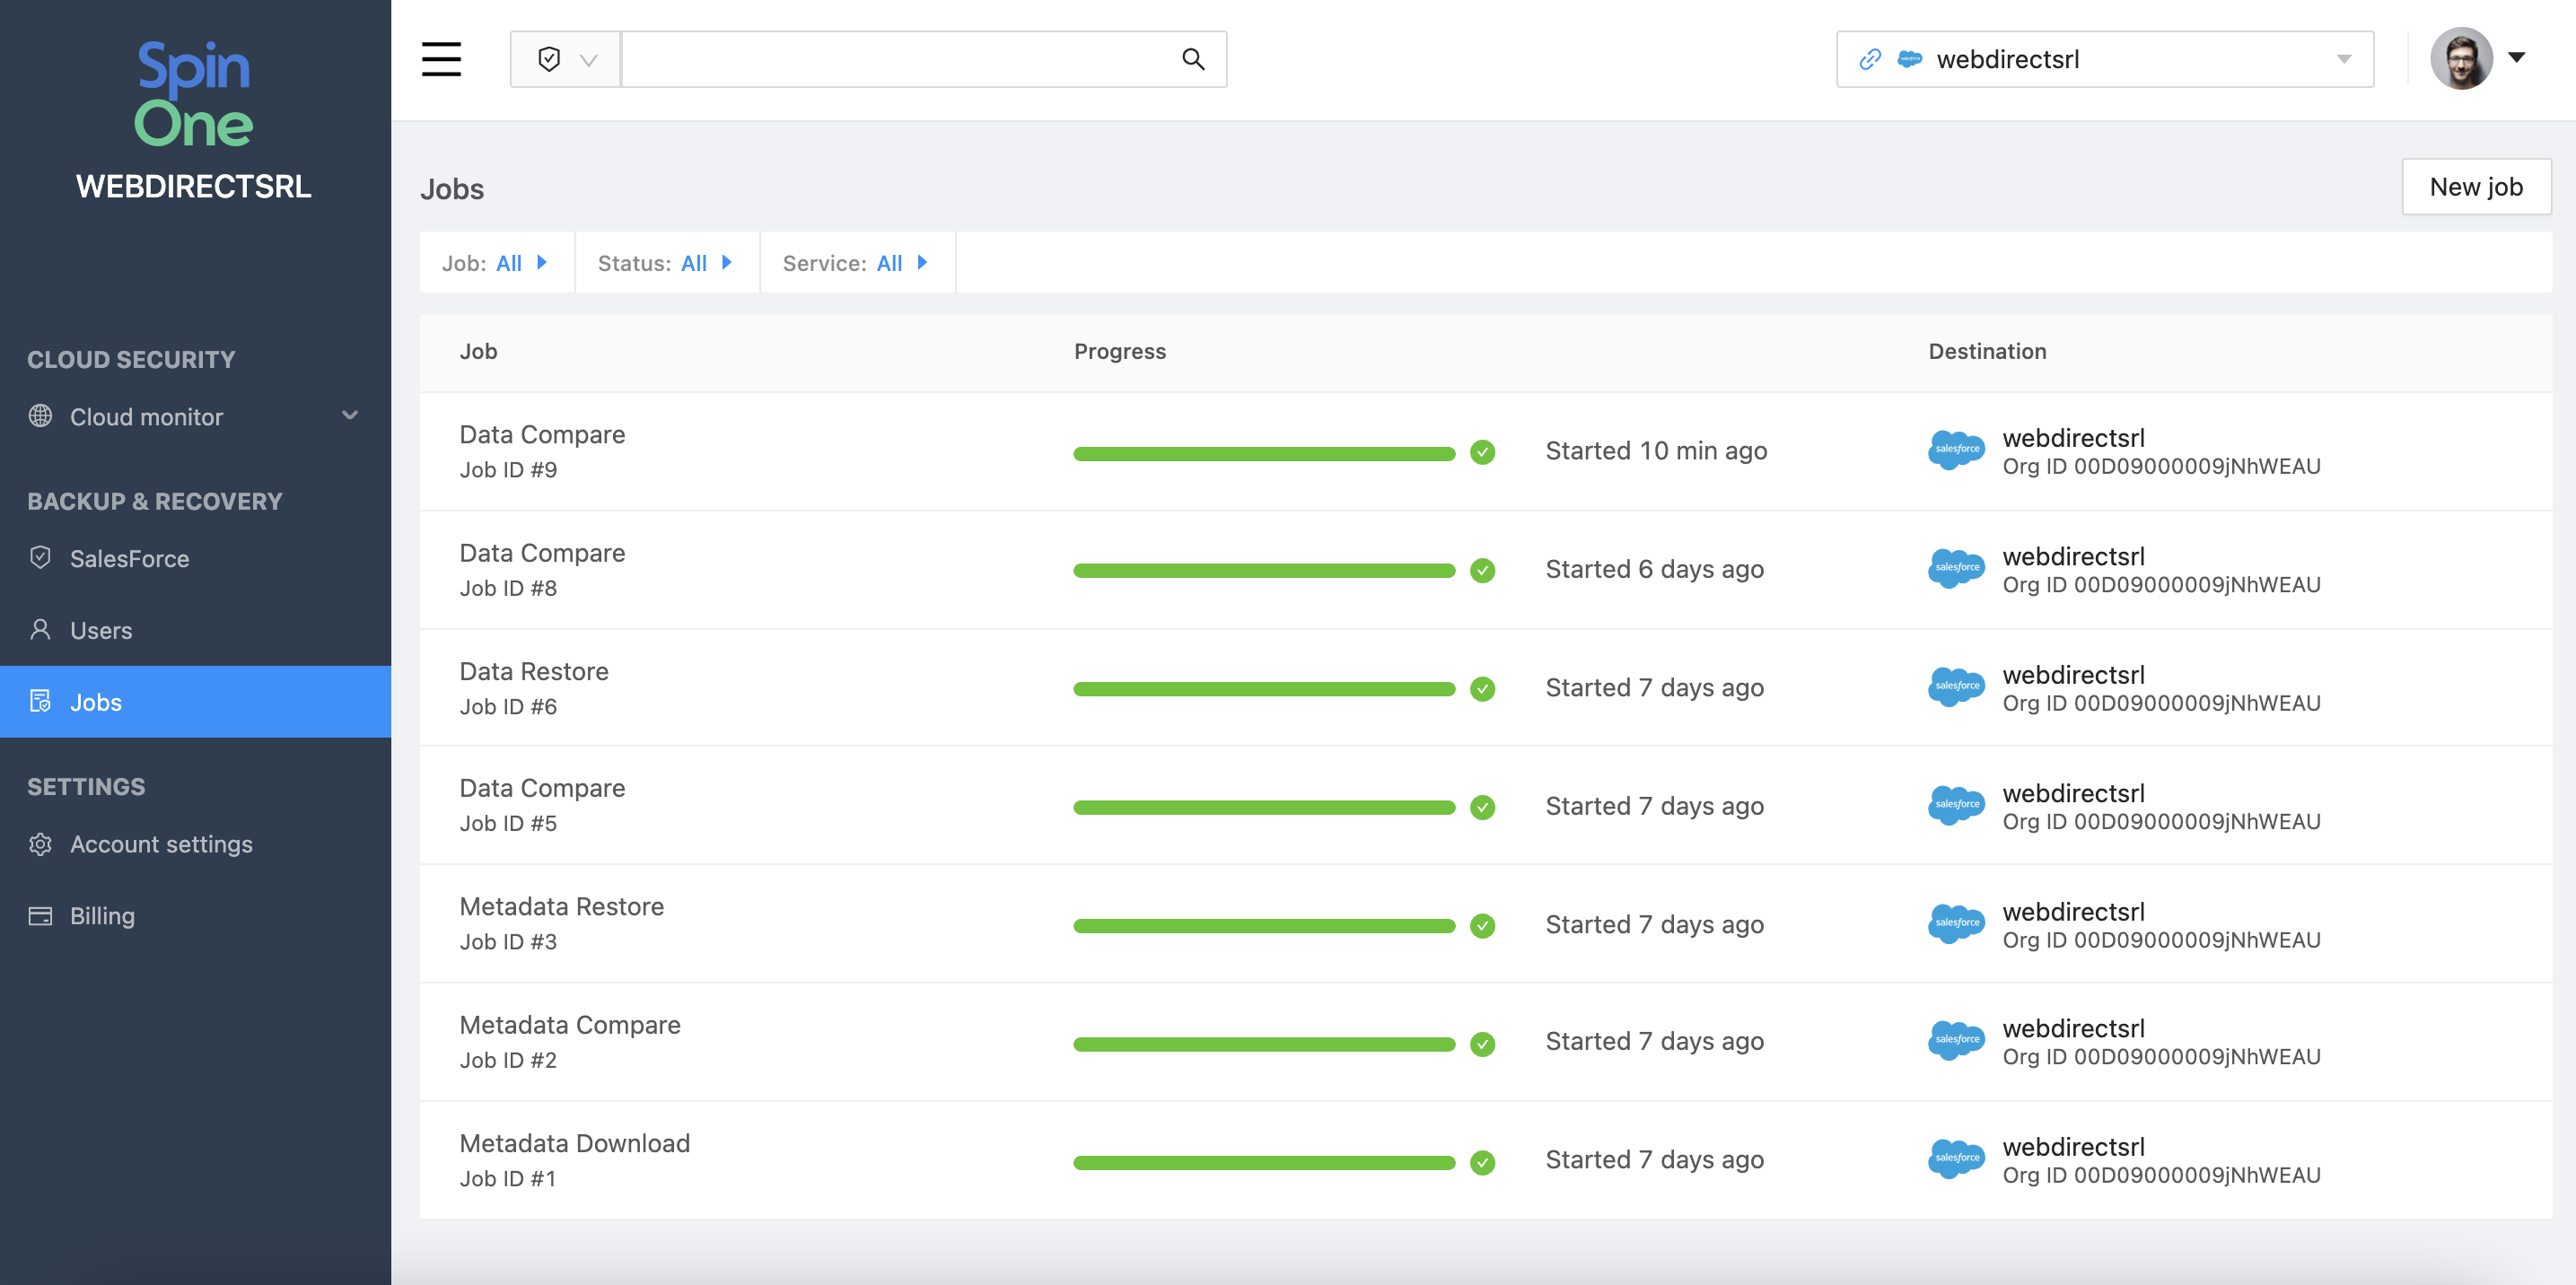Expand the webdirectsrl account dropdown
This screenshot has width=2576, height=1285.
tap(2343, 59)
